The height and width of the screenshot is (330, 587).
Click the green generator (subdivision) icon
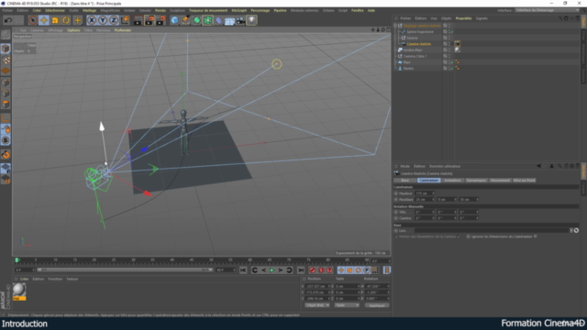(x=196, y=20)
